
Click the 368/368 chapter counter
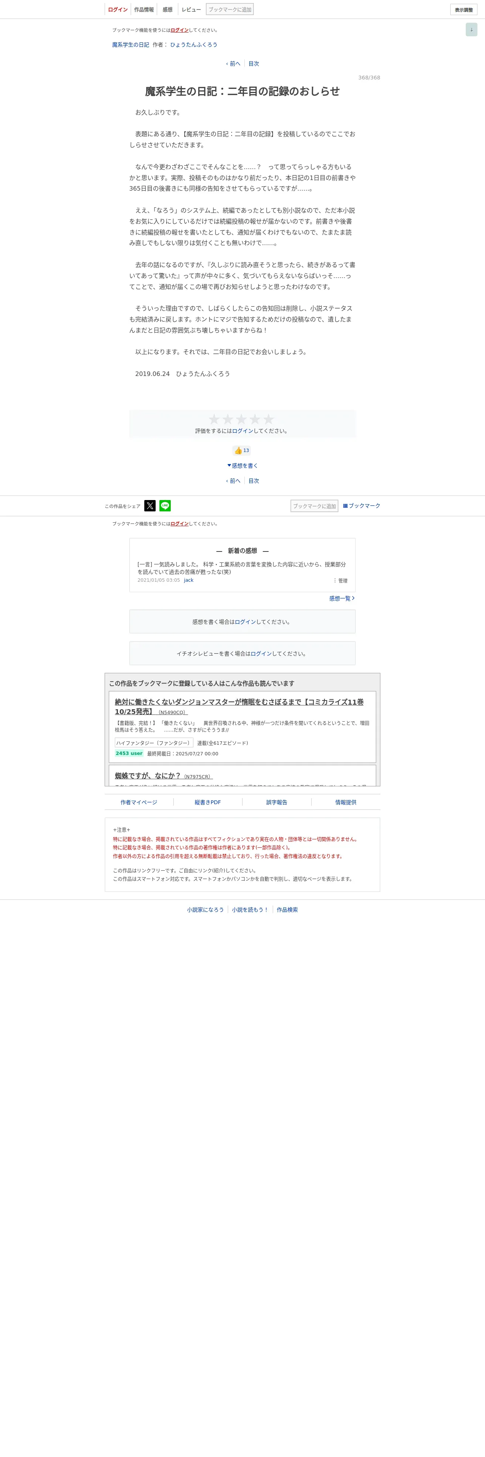tap(369, 78)
